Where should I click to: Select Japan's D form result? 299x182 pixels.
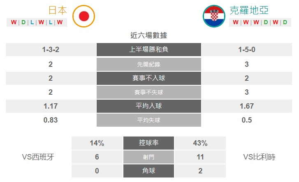pos(23,22)
